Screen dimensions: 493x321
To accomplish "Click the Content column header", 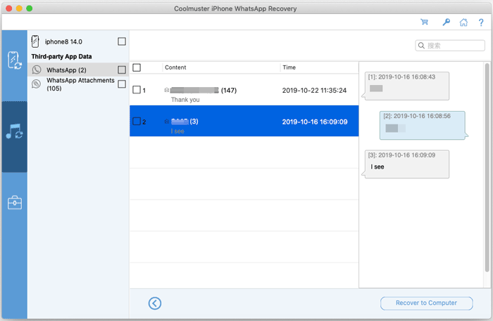I will coord(175,67).
